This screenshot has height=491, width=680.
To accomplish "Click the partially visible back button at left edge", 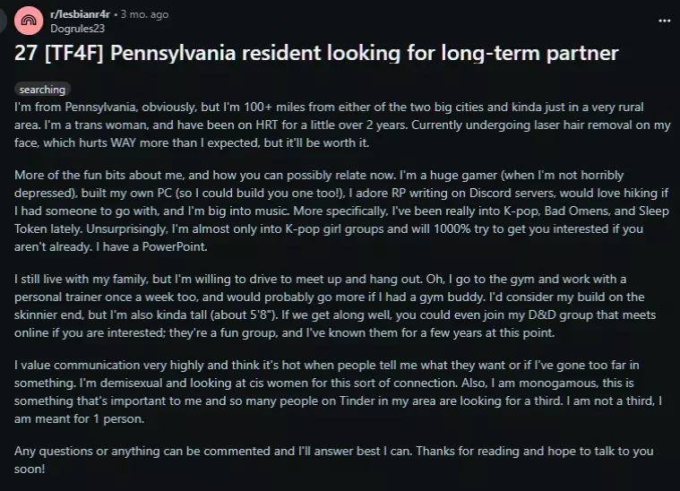I will point(3,20).
